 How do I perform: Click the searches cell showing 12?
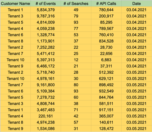(76, 60)
